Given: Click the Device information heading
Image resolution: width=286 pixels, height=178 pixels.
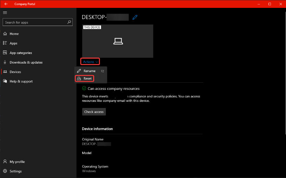Looking at the screenshot, I should tap(97, 129).
